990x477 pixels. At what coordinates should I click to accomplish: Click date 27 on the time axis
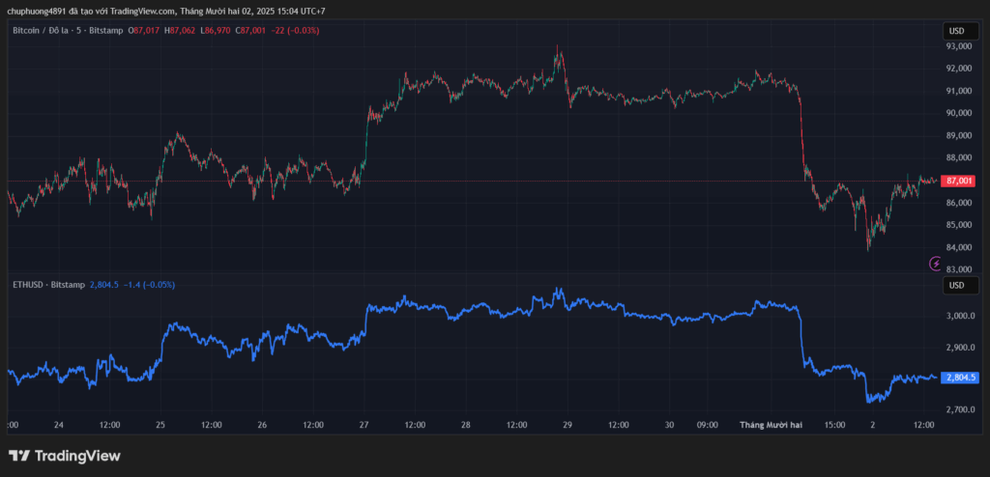(364, 425)
